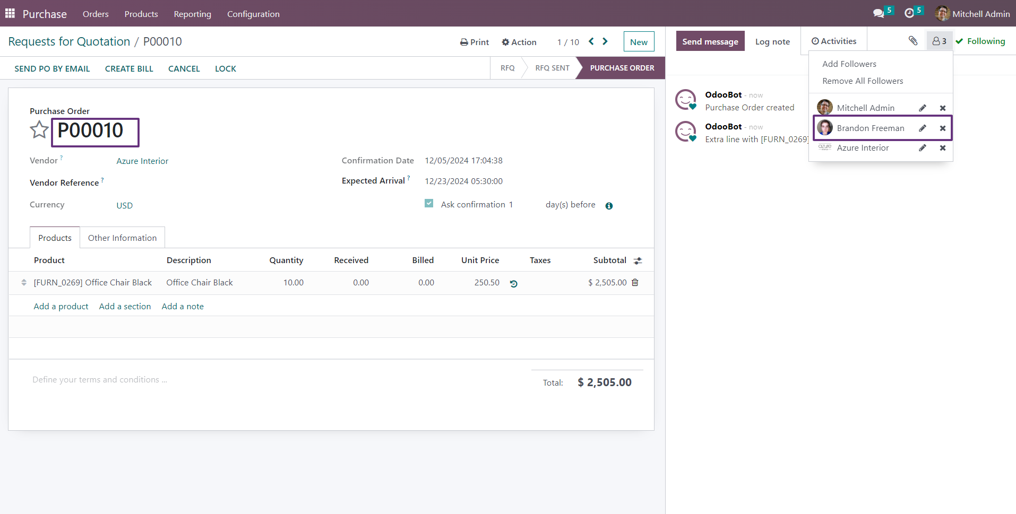This screenshot has height=514, width=1016.
Task: Click first OdooBot avatar in chatter
Action: tap(685, 100)
